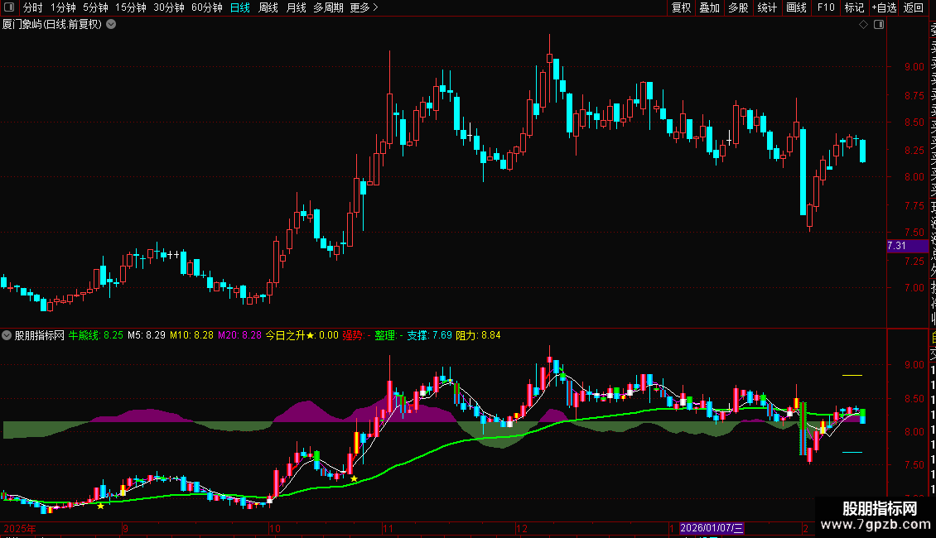Switch to 分时 chart view

coord(33,7)
